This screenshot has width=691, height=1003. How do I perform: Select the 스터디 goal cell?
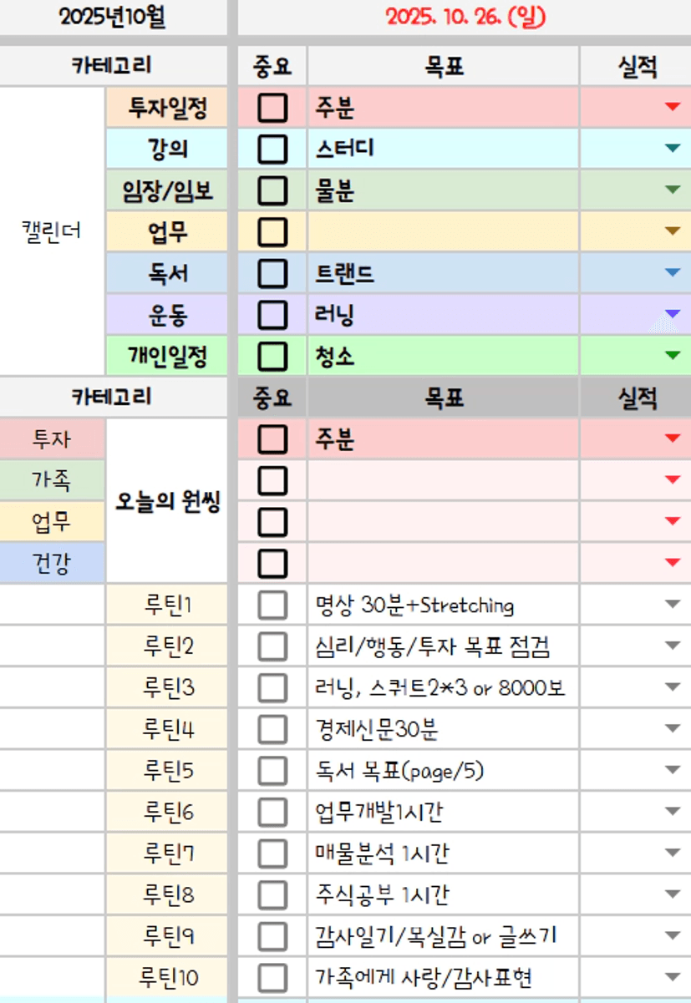click(x=443, y=149)
